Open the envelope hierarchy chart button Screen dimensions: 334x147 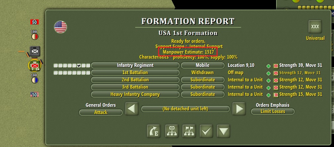coord(172,131)
